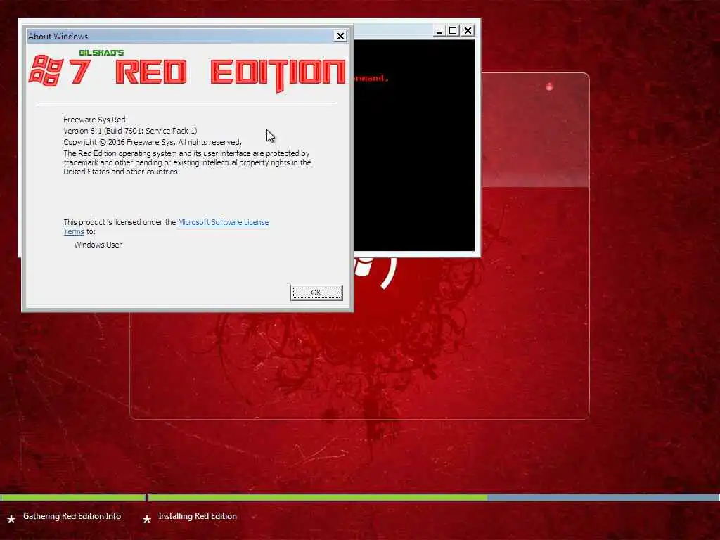The height and width of the screenshot is (540, 720).
Task: Close the command prompt window behind dialog
Action: tap(468, 31)
